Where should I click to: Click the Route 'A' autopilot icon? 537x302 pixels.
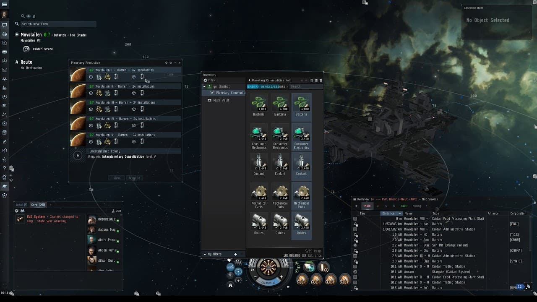click(x=17, y=62)
